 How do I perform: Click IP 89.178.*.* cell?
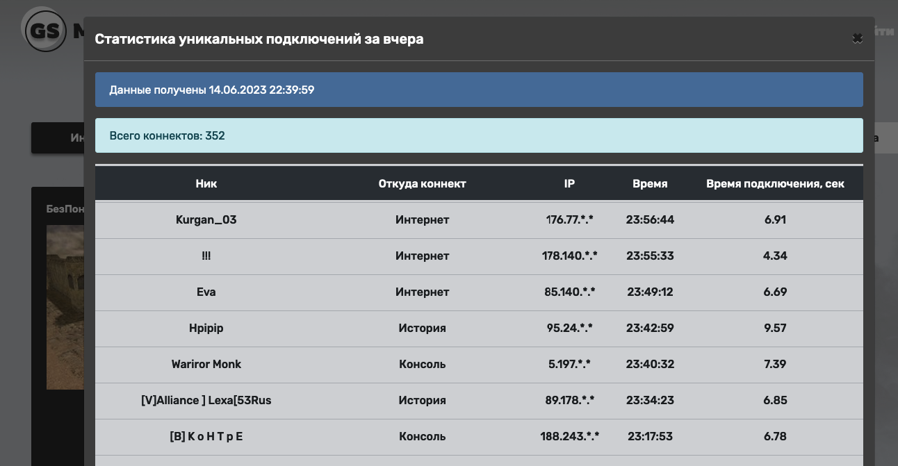click(x=569, y=400)
